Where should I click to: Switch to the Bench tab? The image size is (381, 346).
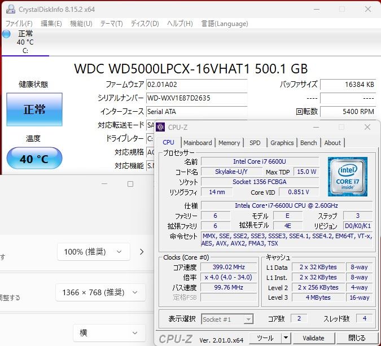click(x=308, y=143)
